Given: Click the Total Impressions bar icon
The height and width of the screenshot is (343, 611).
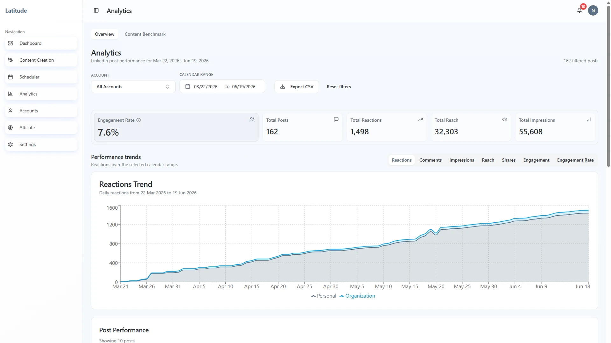Looking at the screenshot, I should tap(589, 119).
